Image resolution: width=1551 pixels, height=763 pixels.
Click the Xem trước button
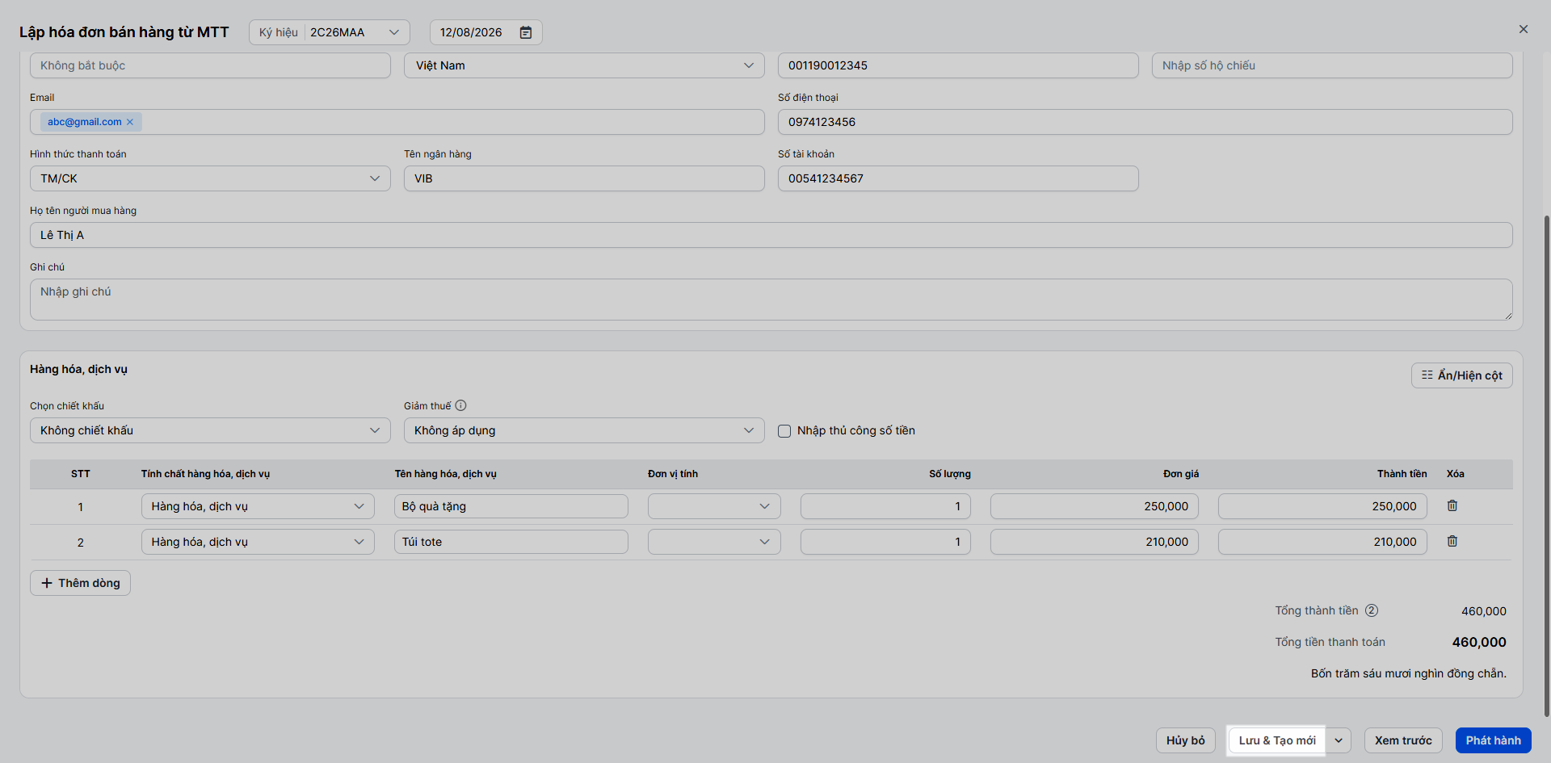point(1403,740)
